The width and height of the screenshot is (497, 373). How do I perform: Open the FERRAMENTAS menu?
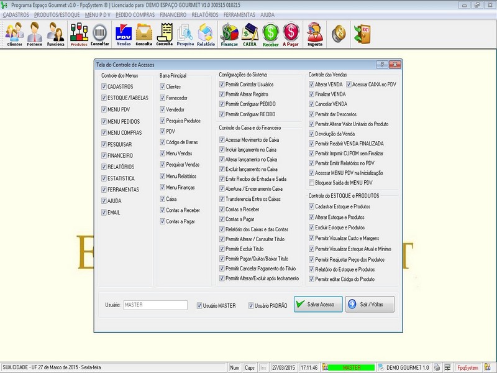239,15
